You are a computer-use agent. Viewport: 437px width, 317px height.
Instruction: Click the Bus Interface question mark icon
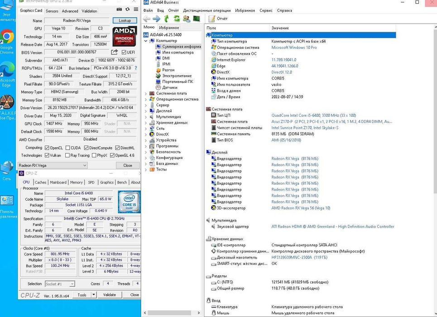click(x=136, y=68)
